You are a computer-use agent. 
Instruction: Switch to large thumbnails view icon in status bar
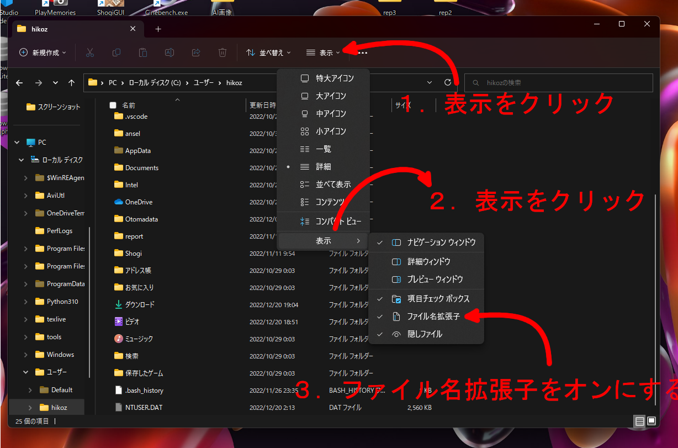click(x=650, y=421)
